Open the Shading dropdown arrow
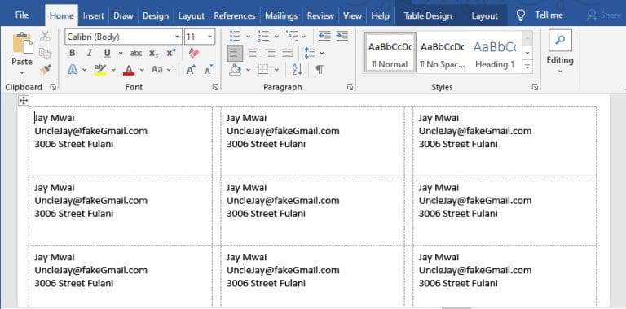The image size is (626, 309). click(248, 70)
